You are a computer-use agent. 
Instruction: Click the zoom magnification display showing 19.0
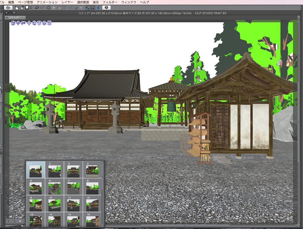23,225
